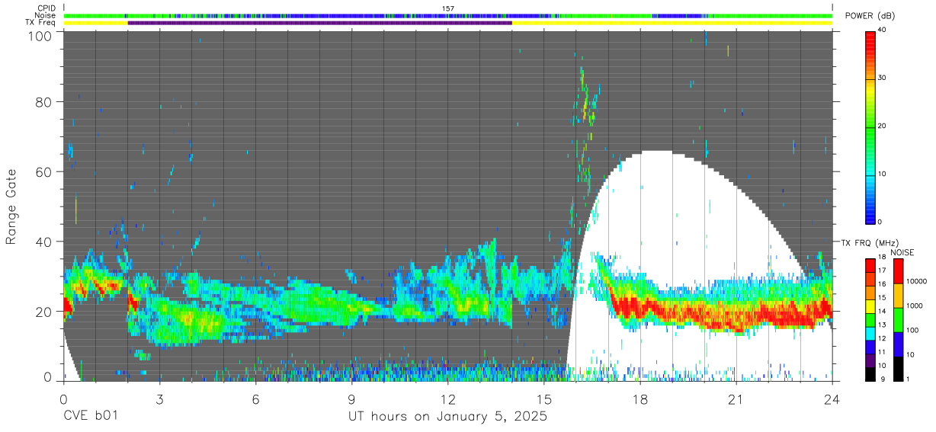Click the NOISE color bar
This screenshot has height=432, width=936.
[899, 318]
